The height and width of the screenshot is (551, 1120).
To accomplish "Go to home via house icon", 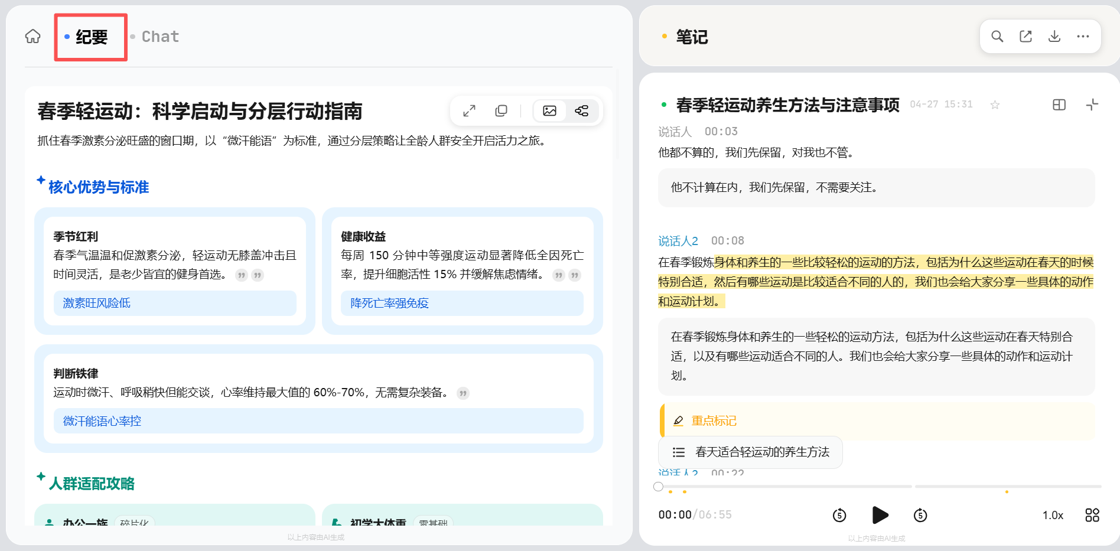I will [33, 37].
